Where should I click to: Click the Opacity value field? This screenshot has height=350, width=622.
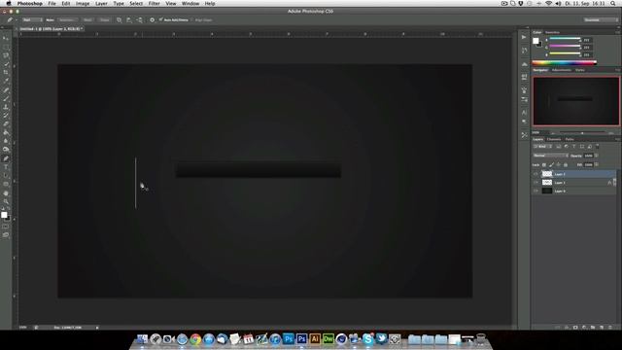(588, 156)
